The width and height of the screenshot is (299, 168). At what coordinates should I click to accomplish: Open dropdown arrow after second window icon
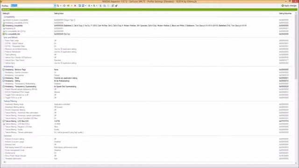tap(85, 6)
